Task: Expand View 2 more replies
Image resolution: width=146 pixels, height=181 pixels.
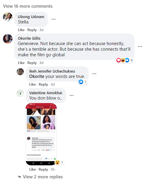Action: (x=43, y=177)
